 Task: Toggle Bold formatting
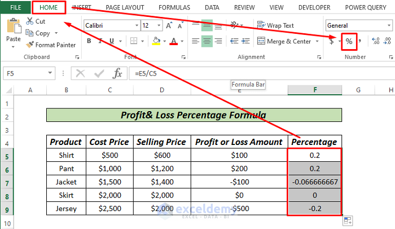tap(89, 41)
